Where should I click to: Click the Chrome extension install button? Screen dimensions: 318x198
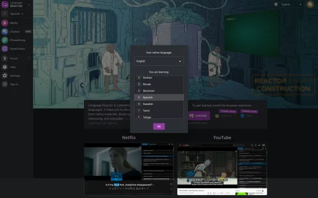pos(199,115)
